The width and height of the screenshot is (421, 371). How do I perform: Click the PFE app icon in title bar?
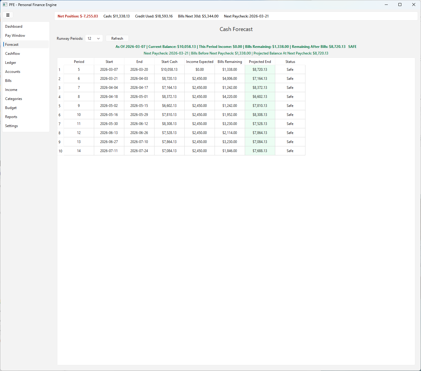pyautogui.click(x=5, y=5)
